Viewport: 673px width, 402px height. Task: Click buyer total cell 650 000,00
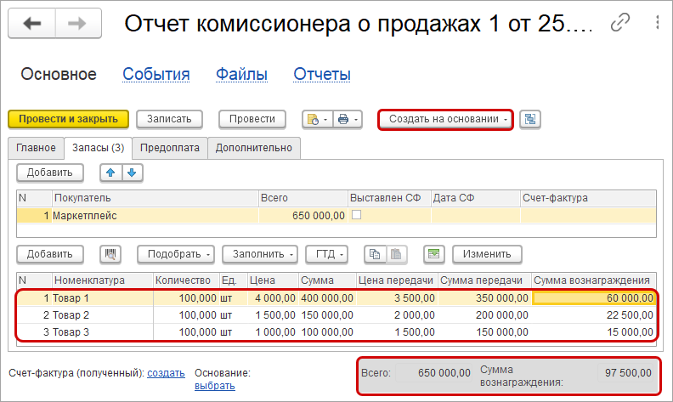pos(303,216)
